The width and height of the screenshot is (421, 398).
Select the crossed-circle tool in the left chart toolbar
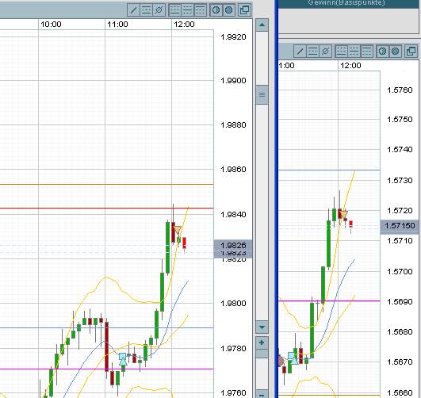coord(159,10)
